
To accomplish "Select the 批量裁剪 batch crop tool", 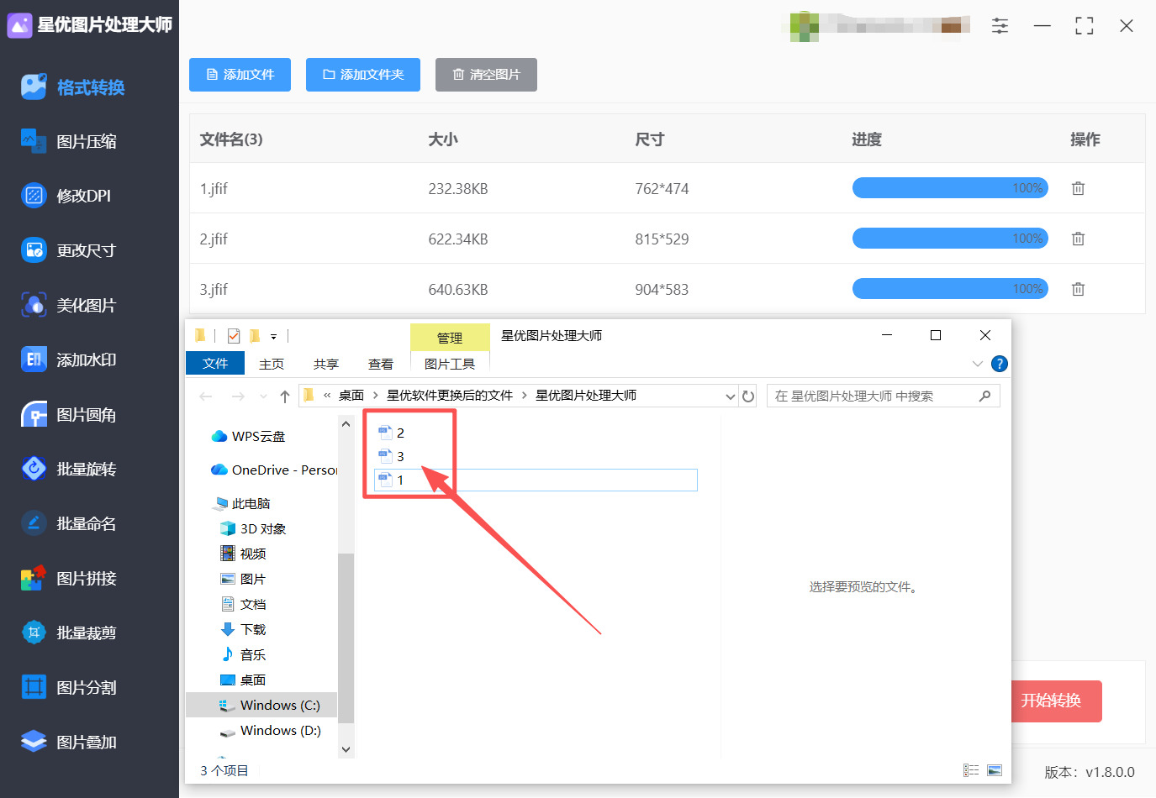I will (x=69, y=633).
